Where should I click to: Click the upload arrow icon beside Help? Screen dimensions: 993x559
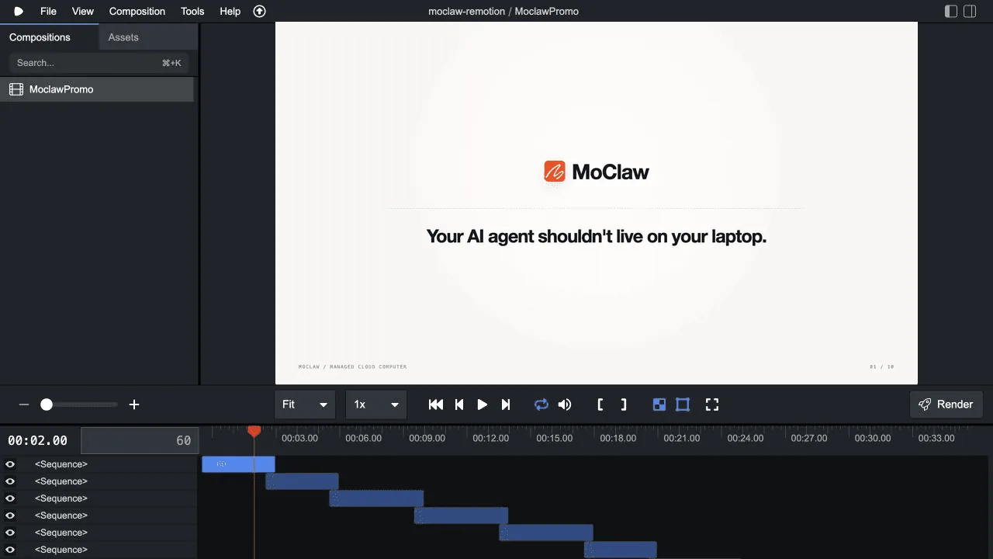tap(260, 12)
